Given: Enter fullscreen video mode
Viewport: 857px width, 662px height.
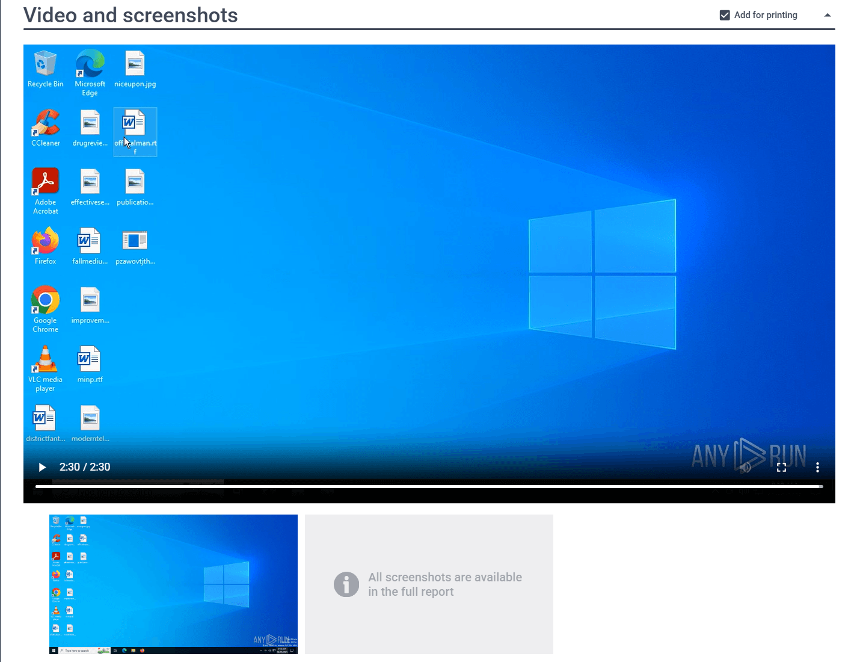Looking at the screenshot, I should (781, 467).
